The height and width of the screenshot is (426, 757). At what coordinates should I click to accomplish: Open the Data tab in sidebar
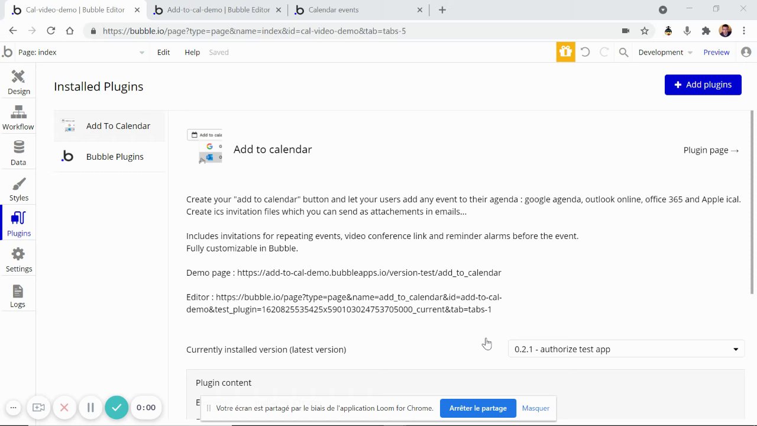click(18, 153)
